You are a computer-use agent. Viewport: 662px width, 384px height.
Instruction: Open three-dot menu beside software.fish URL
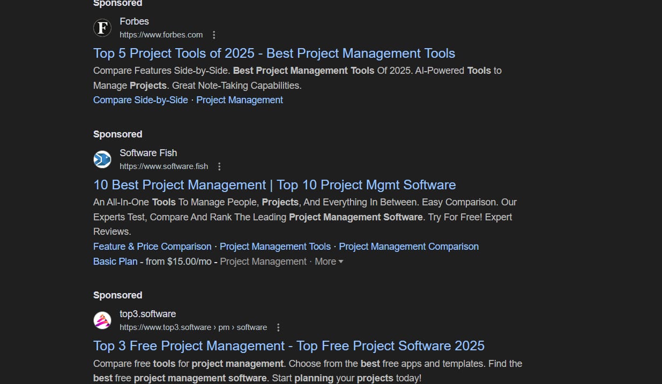(219, 166)
